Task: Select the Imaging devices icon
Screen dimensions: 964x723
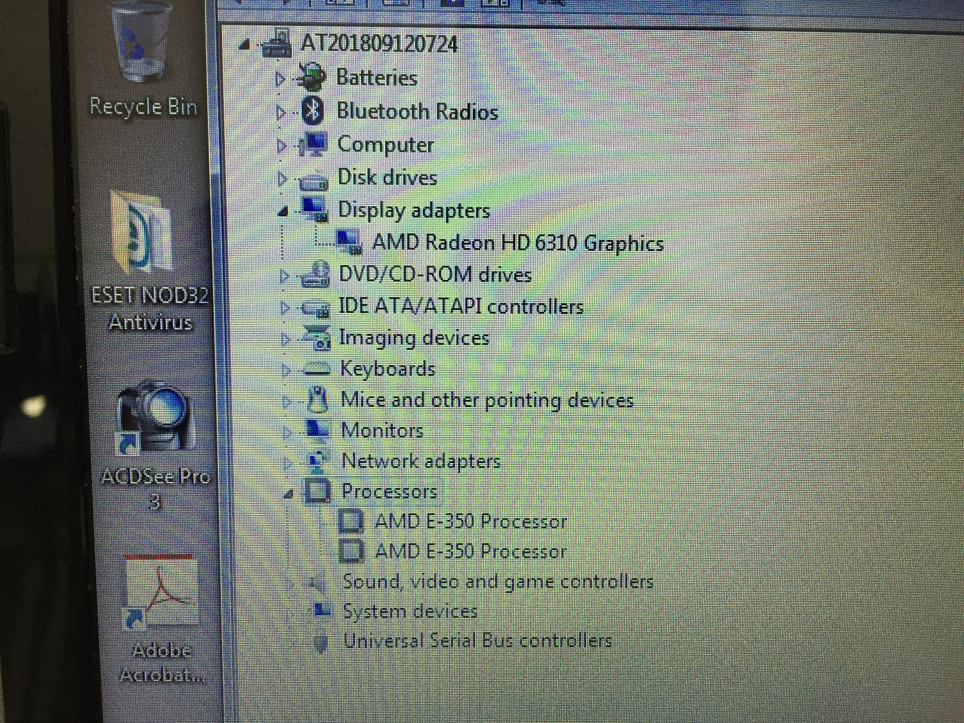Action: [317, 337]
